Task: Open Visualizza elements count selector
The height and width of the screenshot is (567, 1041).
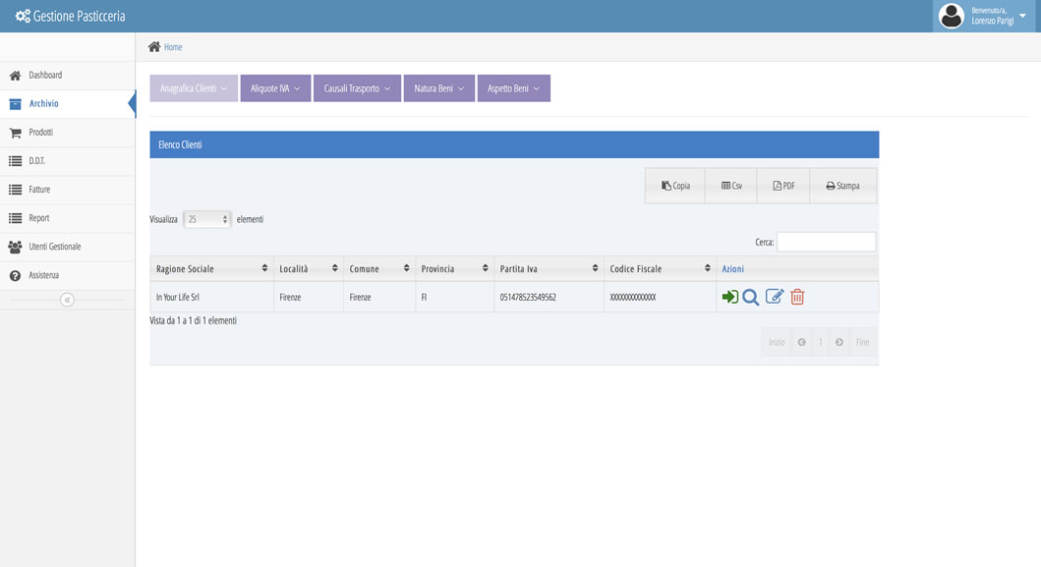Action: [x=207, y=219]
